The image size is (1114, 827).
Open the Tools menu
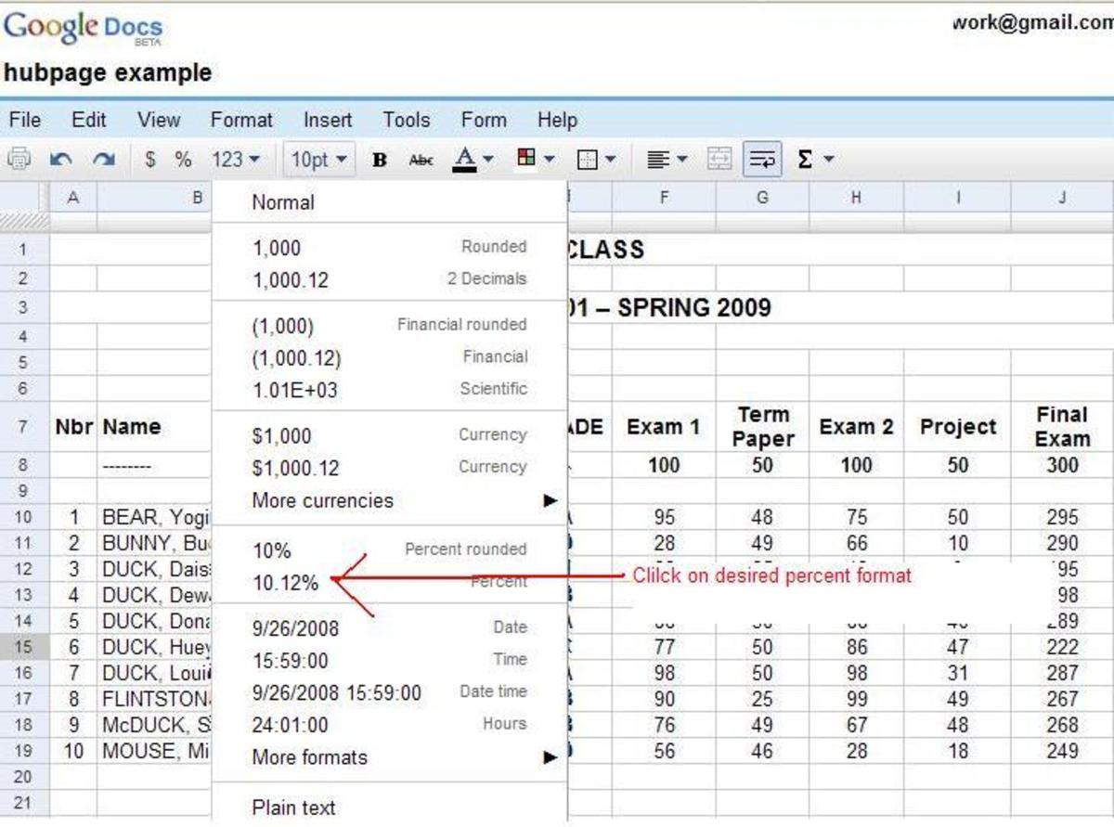pyautogui.click(x=406, y=120)
